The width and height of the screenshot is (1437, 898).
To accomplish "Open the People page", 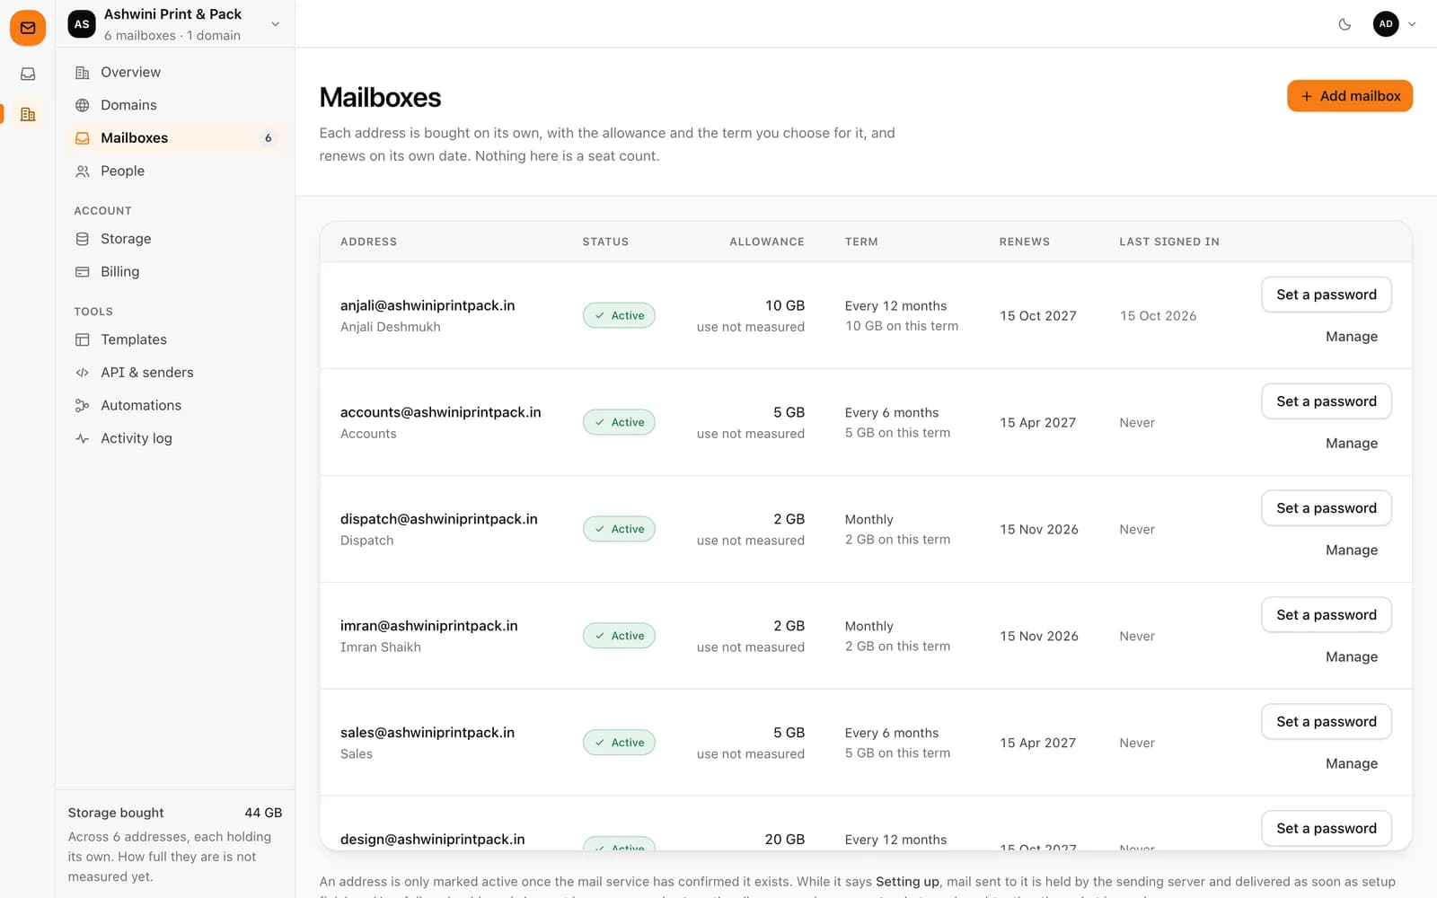I will pos(175,171).
